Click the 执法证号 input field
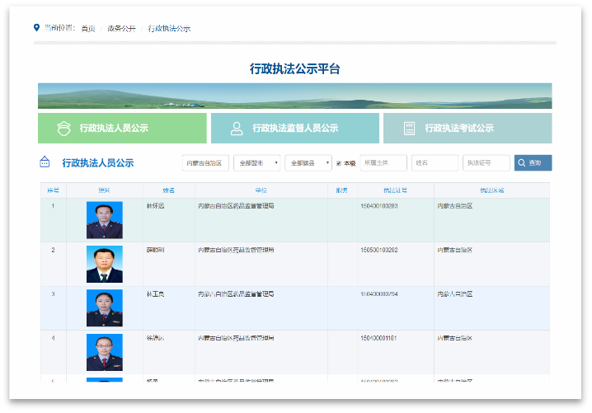592x413 pixels. 486,163
